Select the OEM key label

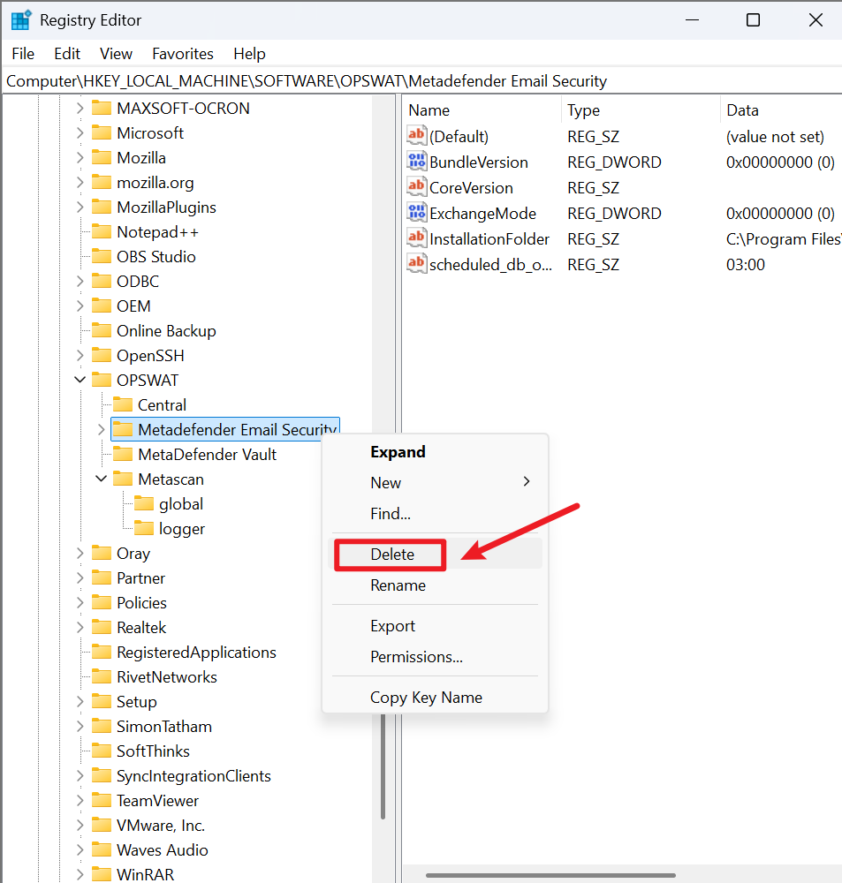coord(133,306)
